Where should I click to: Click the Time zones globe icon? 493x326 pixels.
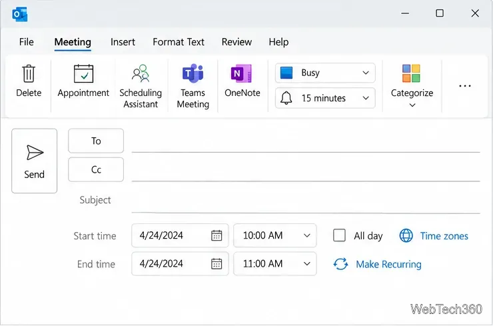tap(406, 235)
